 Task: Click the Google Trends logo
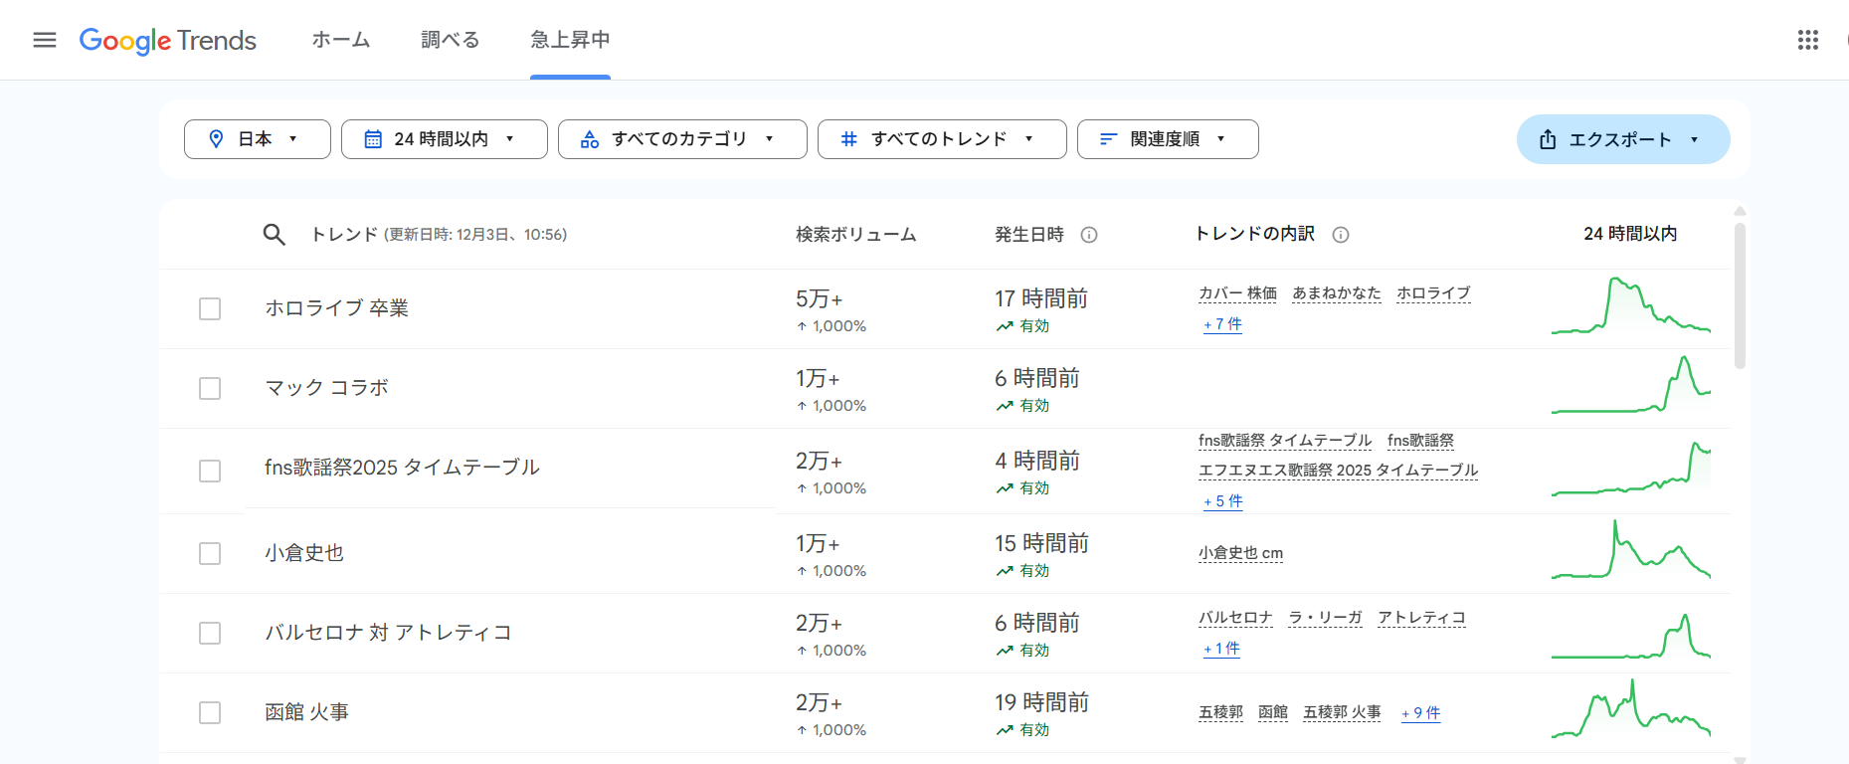click(x=168, y=40)
